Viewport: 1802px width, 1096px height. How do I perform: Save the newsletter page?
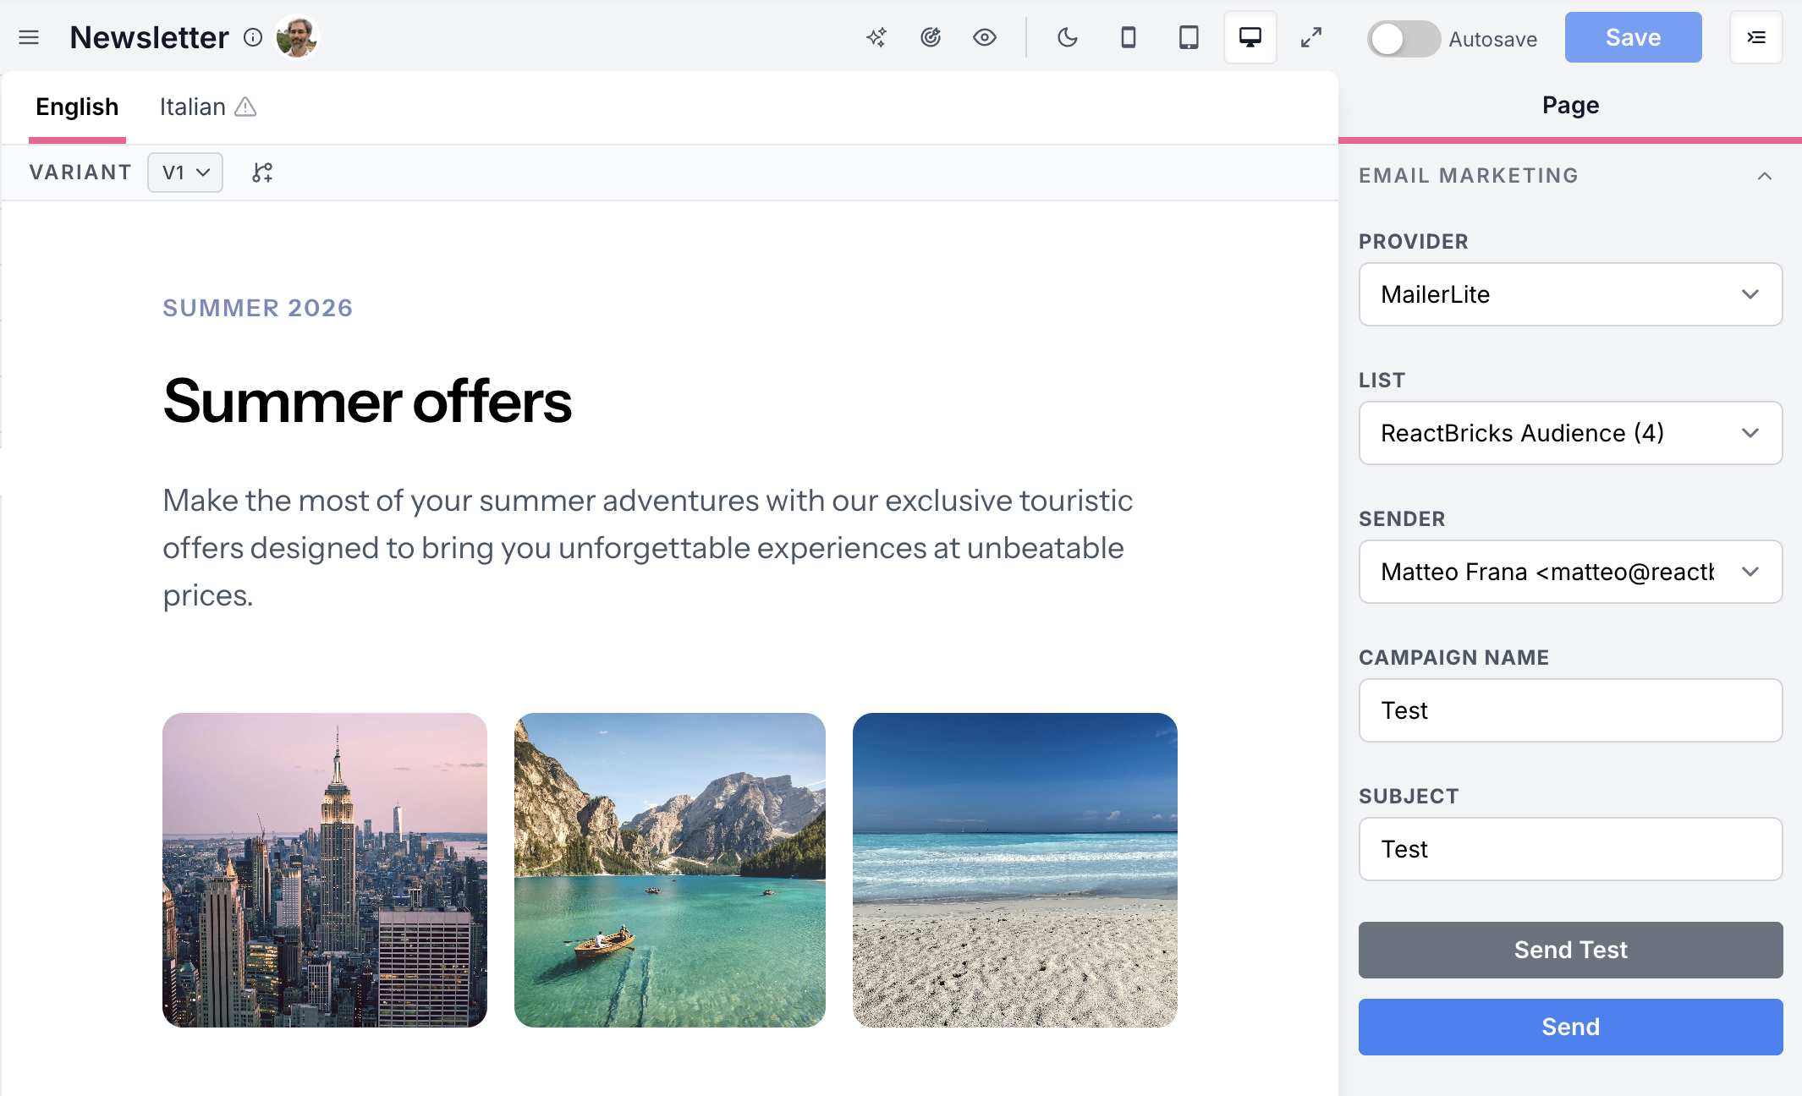coord(1633,37)
